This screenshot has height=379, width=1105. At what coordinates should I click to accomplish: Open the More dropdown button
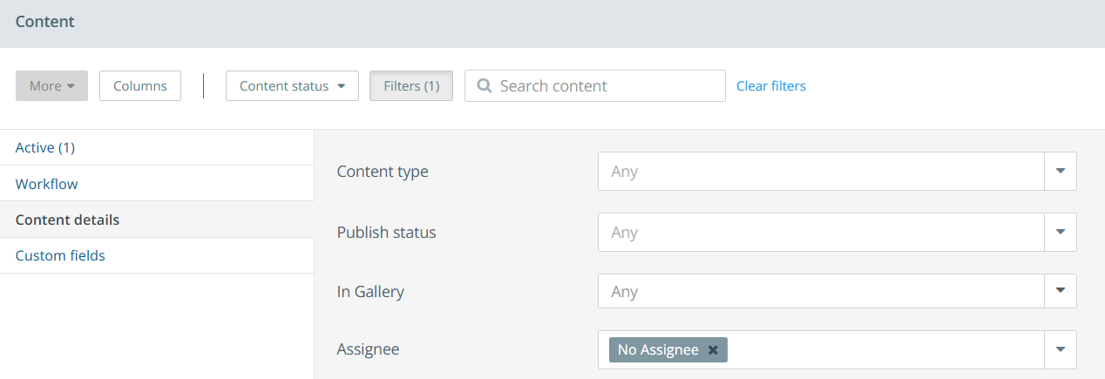tap(51, 86)
